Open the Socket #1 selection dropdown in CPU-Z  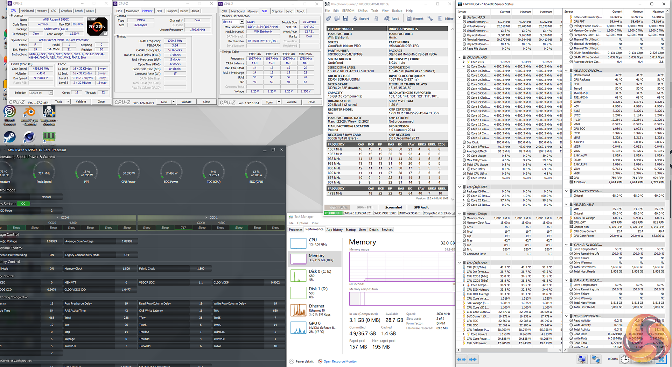41,93
